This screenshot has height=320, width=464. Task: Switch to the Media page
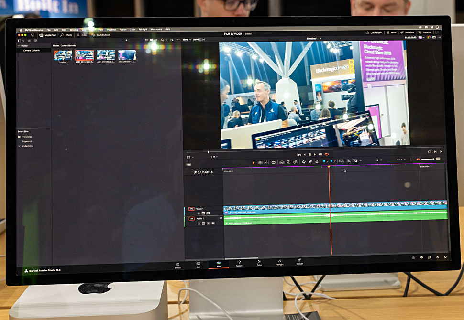[x=177, y=266]
